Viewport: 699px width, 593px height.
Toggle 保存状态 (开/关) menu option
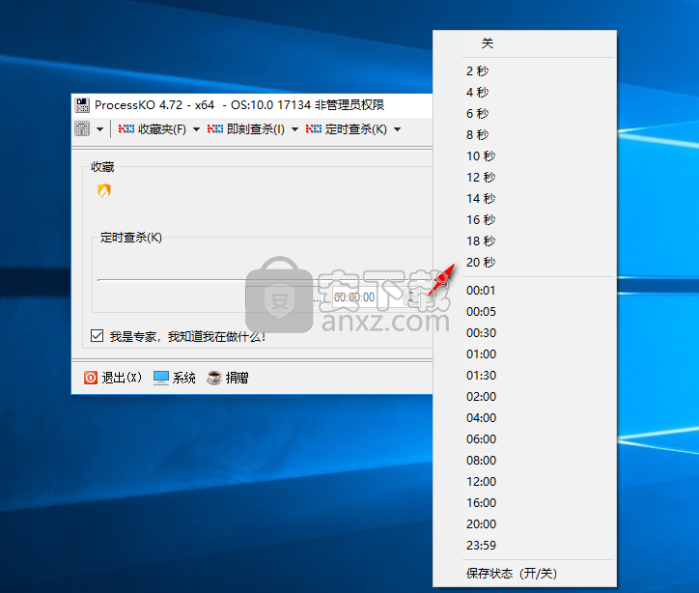point(524,574)
